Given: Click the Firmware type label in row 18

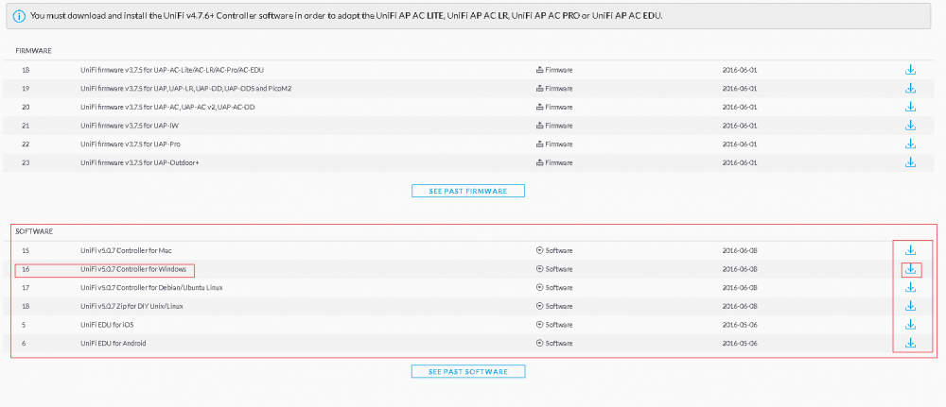Looking at the screenshot, I should 554,70.
